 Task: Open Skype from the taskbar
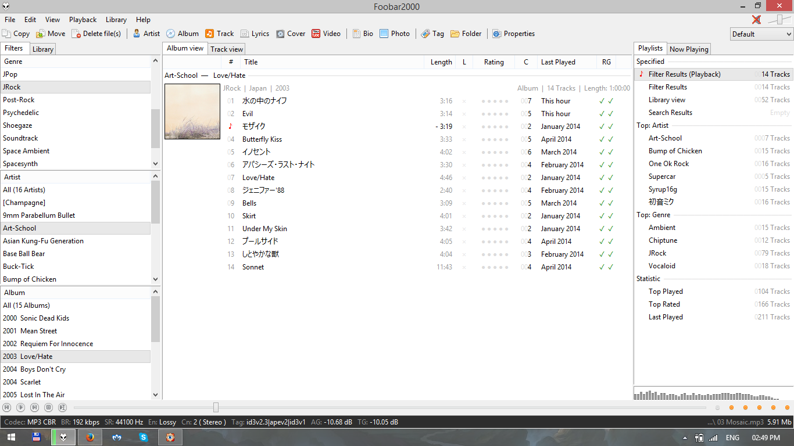(x=143, y=437)
